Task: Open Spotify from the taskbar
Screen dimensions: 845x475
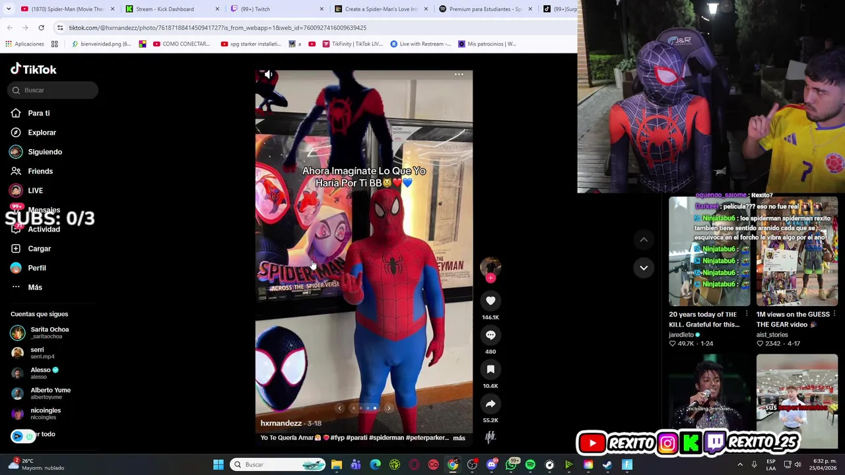Action: click(530, 464)
